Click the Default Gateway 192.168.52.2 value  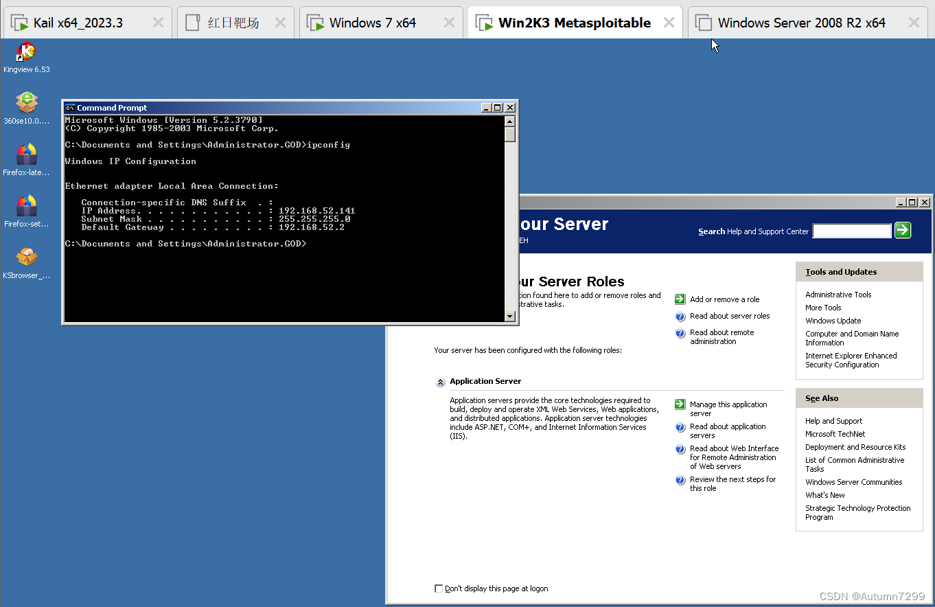click(x=311, y=227)
